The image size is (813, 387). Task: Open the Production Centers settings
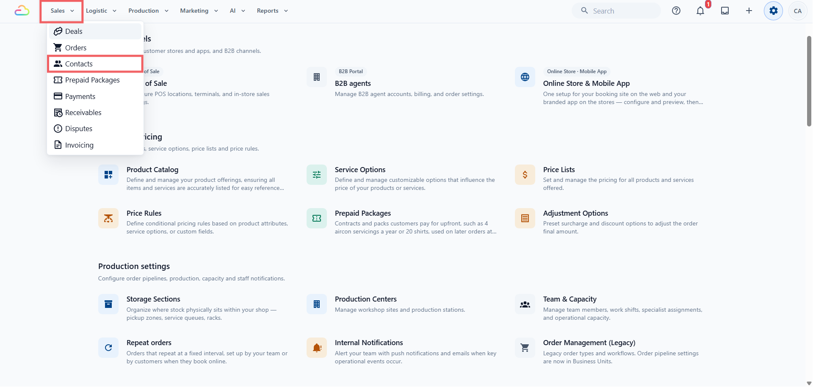366,299
